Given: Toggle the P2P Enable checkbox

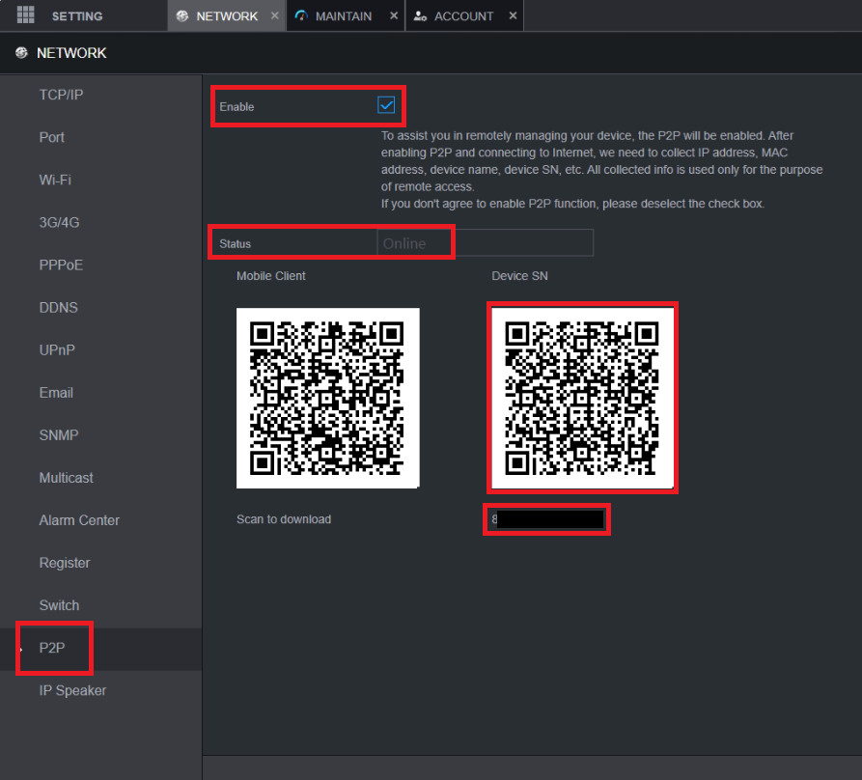Looking at the screenshot, I should 386,105.
